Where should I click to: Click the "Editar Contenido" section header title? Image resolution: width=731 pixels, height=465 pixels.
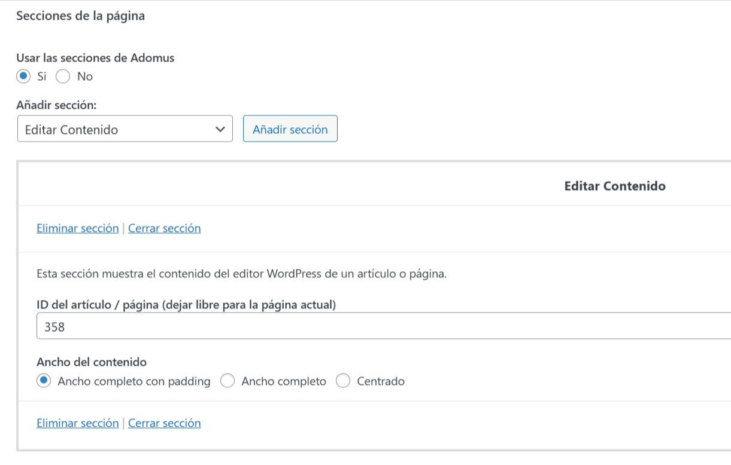[x=614, y=186]
